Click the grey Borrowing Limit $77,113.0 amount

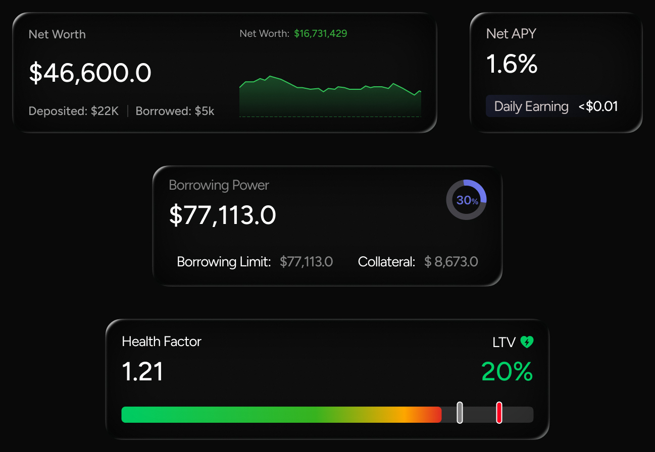click(x=307, y=262)
